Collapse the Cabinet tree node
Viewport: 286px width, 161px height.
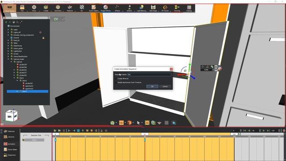(x=11, y=62)
